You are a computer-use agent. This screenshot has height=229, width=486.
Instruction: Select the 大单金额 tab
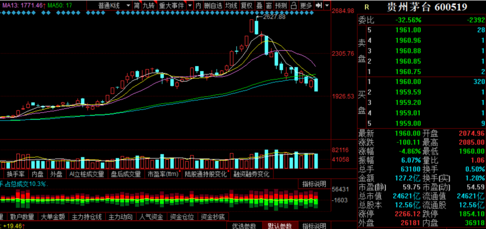(x=53, y=216)
